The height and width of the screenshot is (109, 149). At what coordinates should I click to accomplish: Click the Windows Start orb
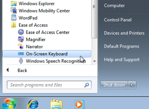(x=9, y=103)
